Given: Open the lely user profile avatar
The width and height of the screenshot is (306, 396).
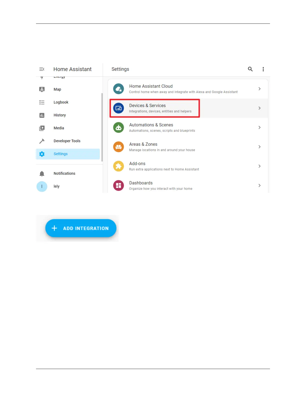Looking at the screenshot, I should pos(42,186).
